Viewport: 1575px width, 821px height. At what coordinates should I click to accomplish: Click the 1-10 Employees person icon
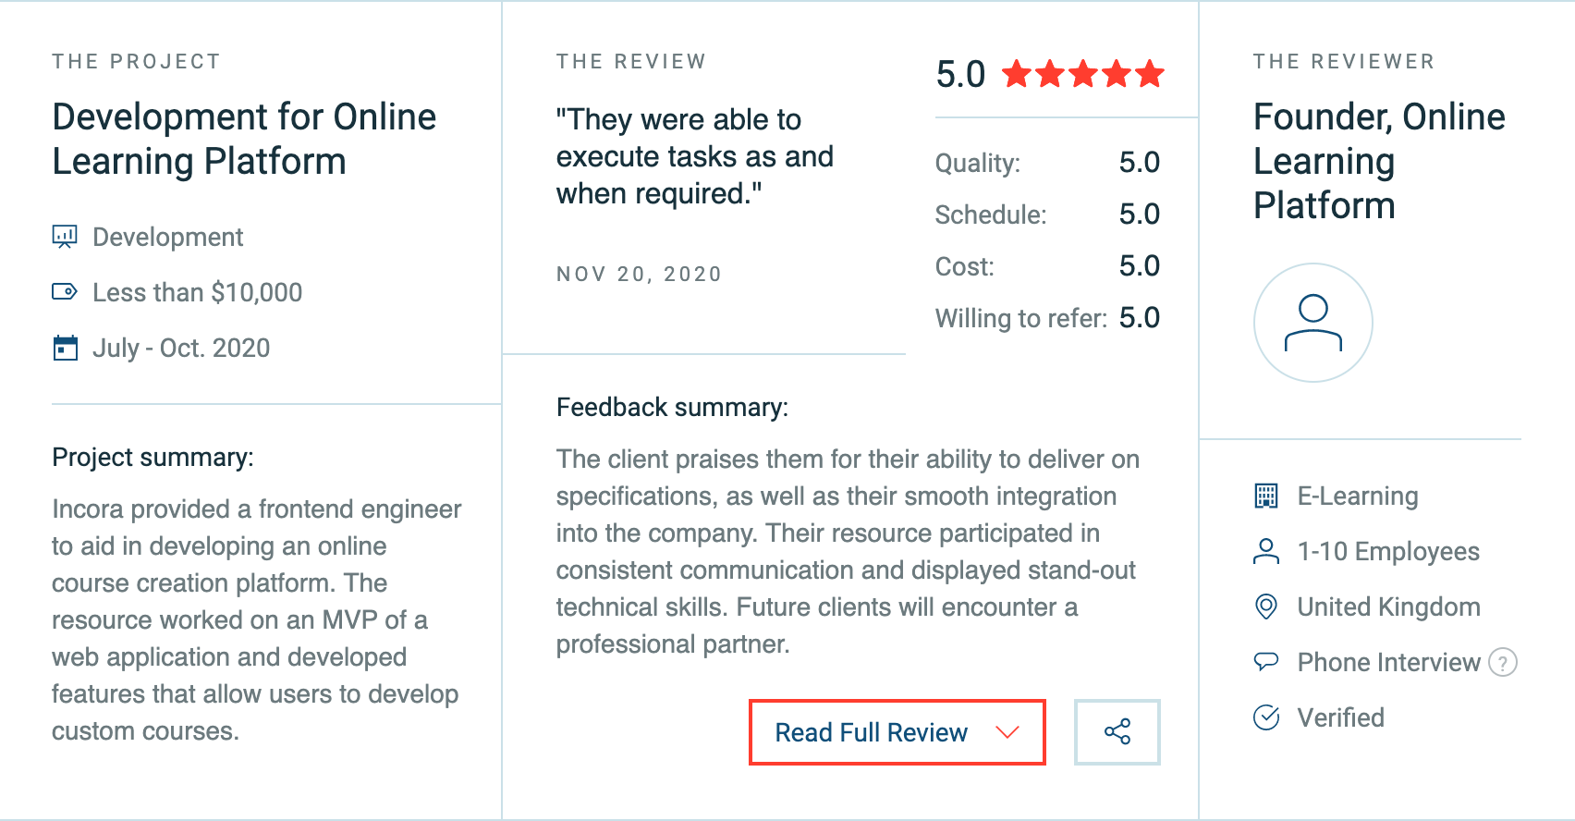point(1266,551)
